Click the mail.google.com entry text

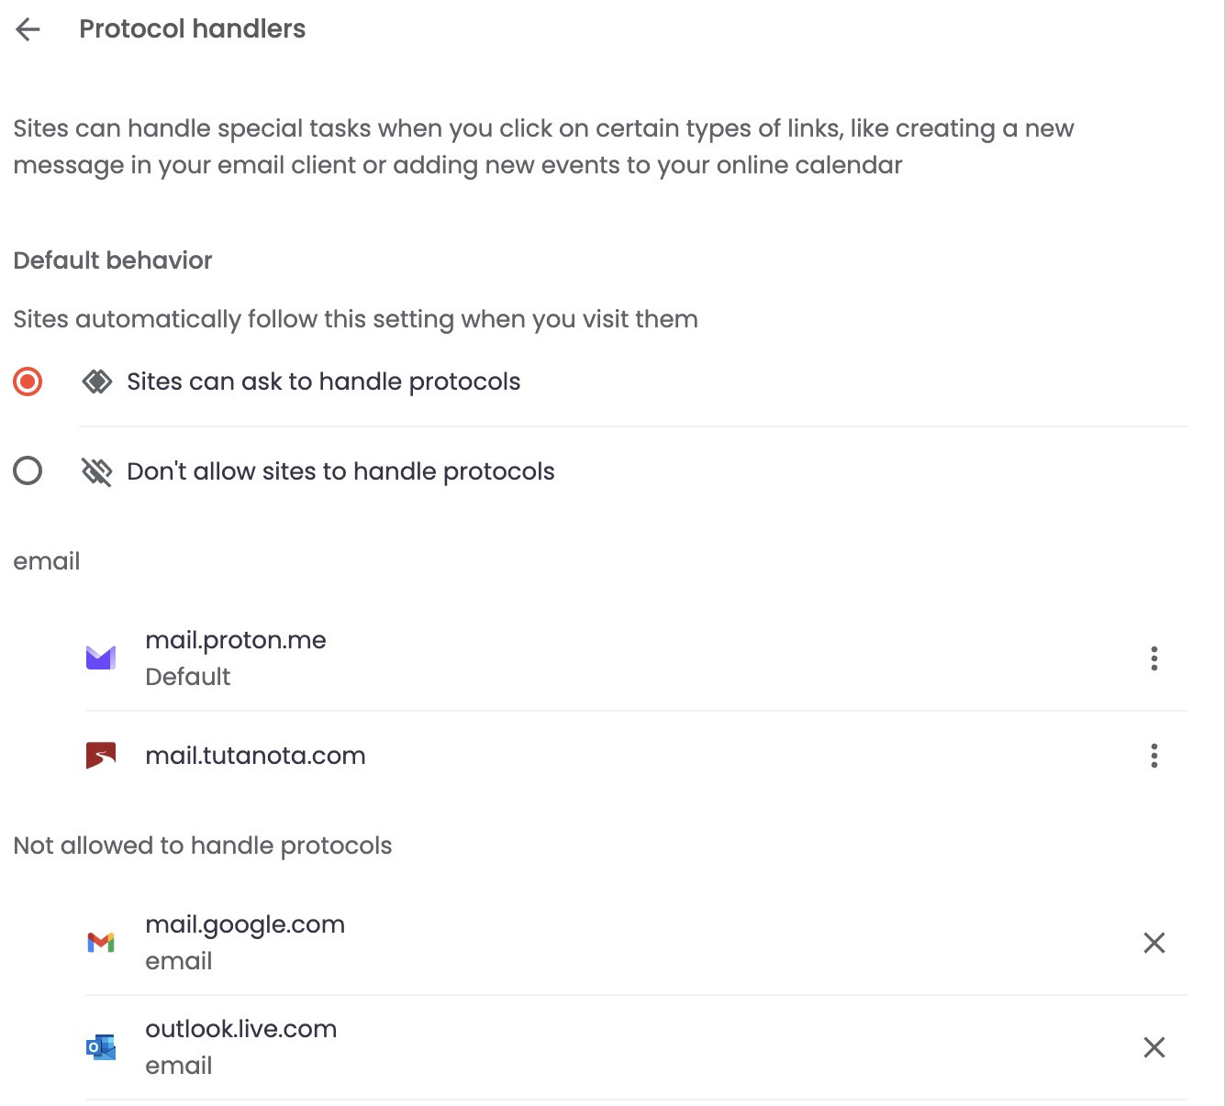coord(245,924)
